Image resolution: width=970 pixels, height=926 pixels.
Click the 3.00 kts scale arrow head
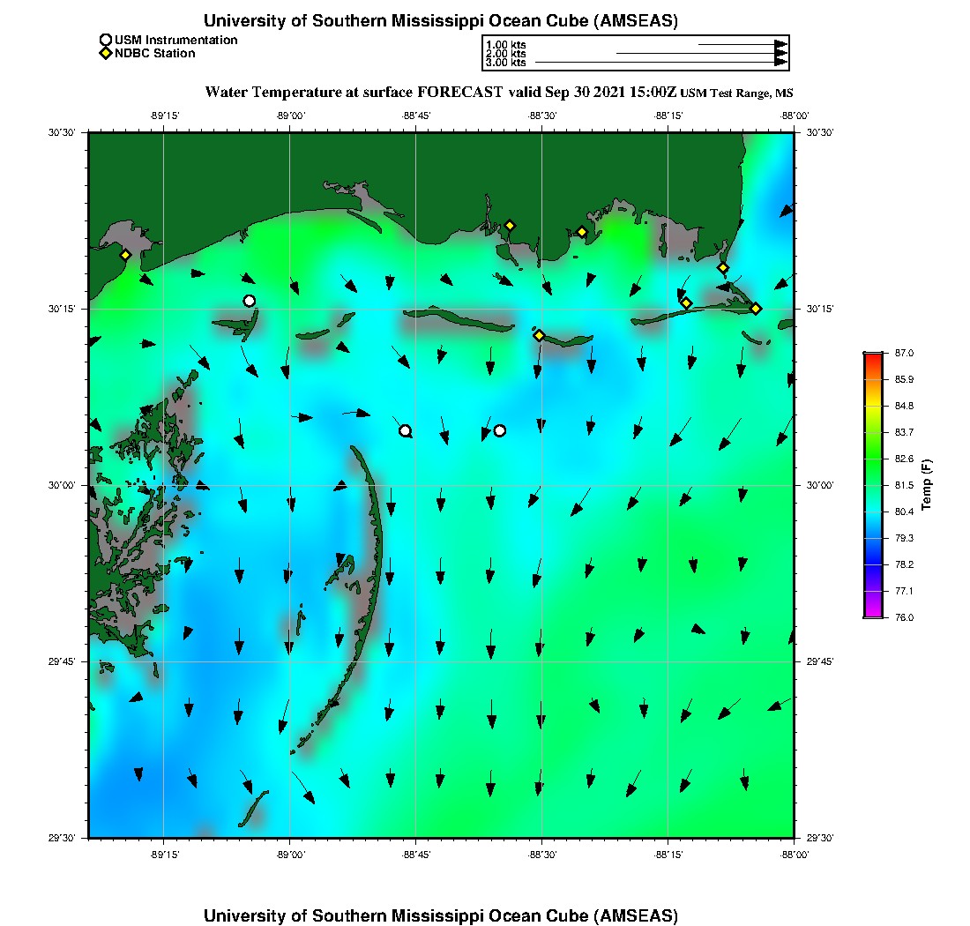pyautogui.click(x=781, y=62)
